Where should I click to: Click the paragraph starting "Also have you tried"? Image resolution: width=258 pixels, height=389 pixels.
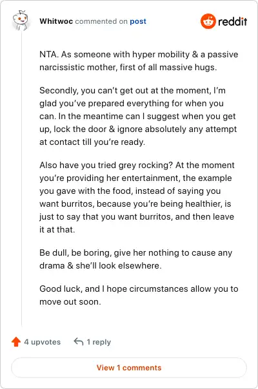[x=137, y=197]
